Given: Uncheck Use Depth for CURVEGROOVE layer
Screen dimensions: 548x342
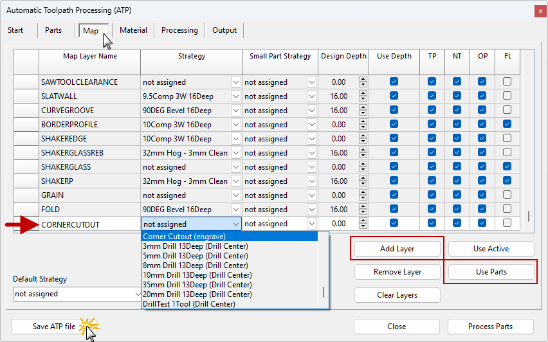Looking at the screenshot, I should tap(394, 110).
